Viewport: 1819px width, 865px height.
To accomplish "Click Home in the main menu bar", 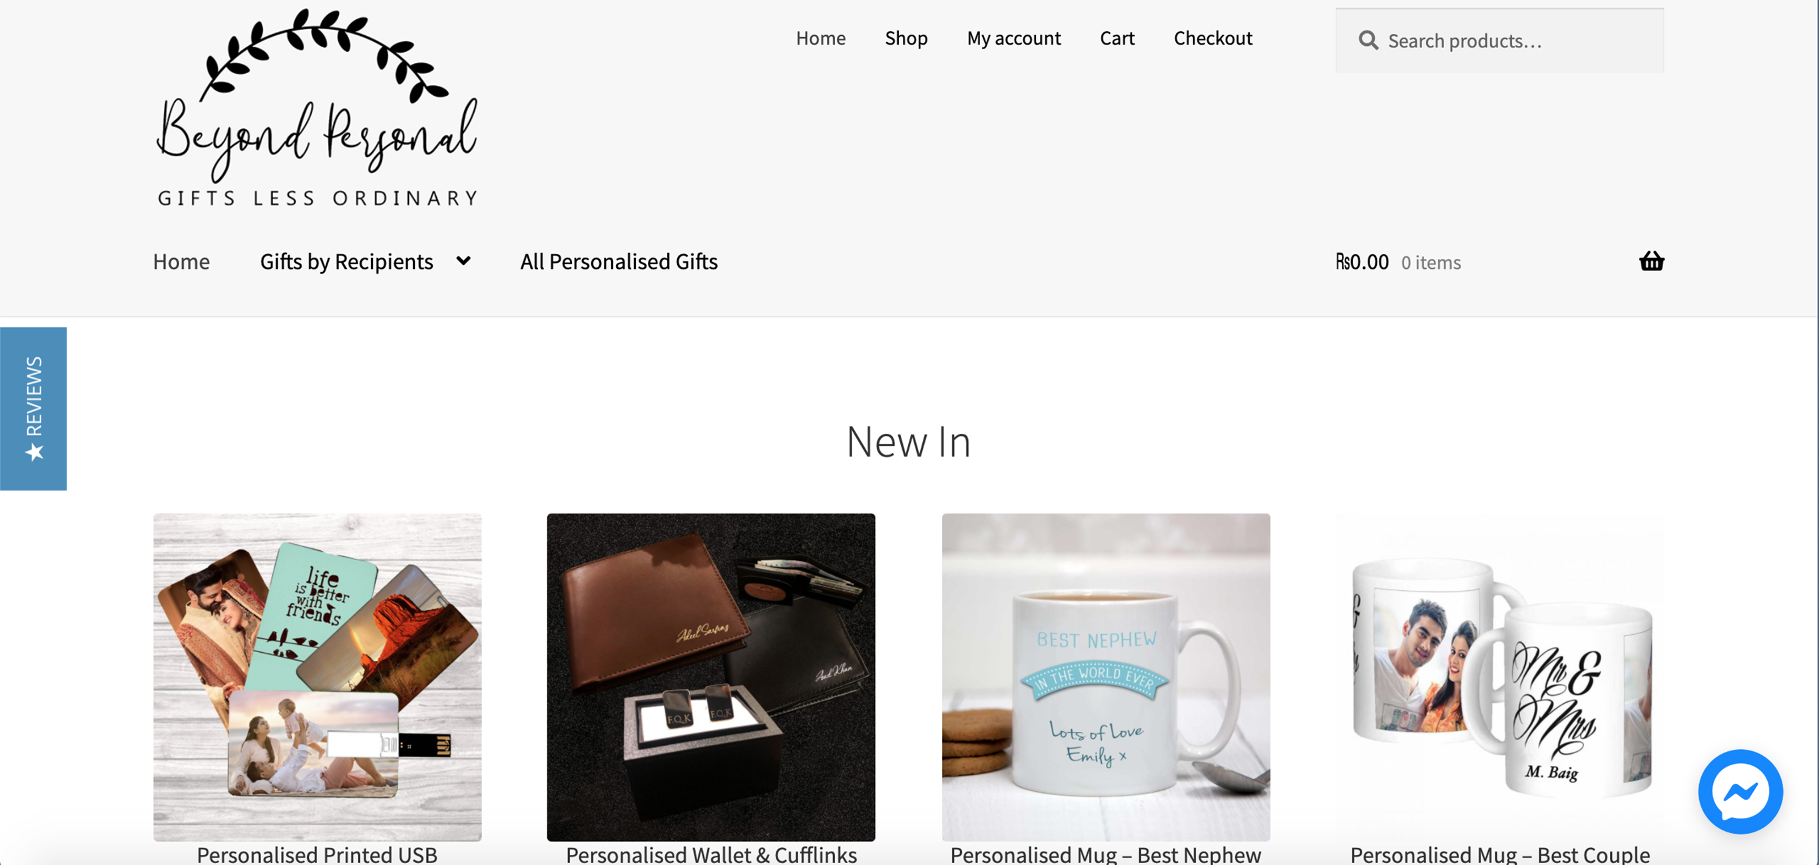I will [182, 261].
